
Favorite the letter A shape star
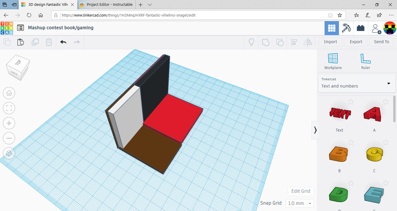[385, 102]
